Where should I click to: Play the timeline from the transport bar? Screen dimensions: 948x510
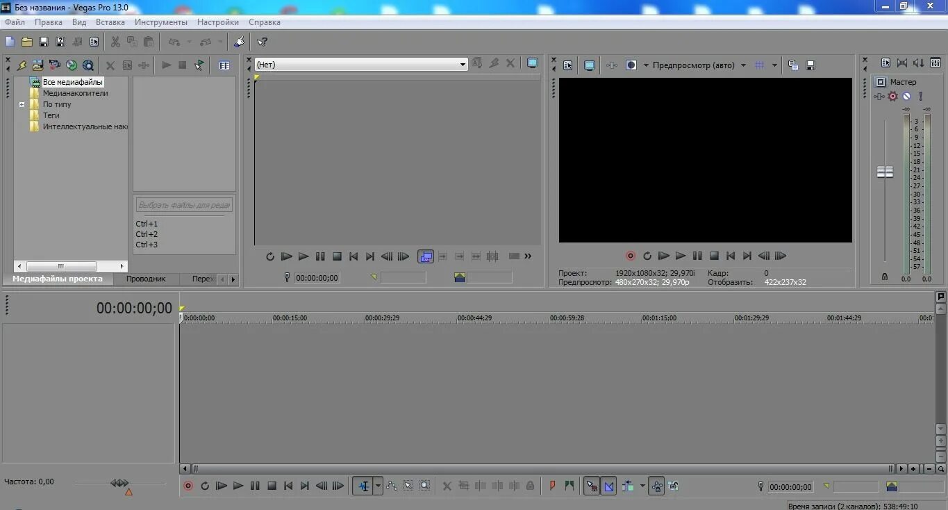pos(238,486)
